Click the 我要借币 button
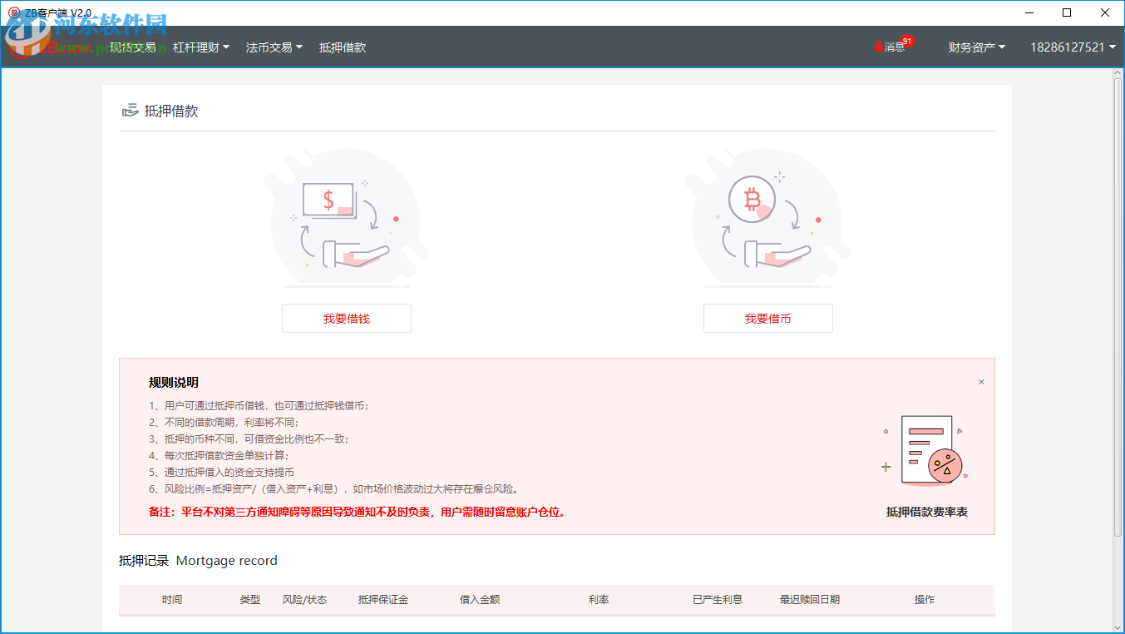 pyautogui.click(x=767, y=318)
